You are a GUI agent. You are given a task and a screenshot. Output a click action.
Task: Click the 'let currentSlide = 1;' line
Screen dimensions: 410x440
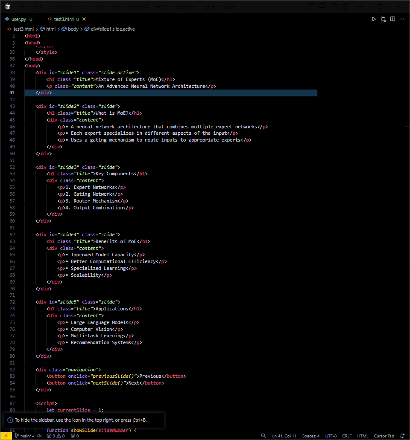[75, 410]
